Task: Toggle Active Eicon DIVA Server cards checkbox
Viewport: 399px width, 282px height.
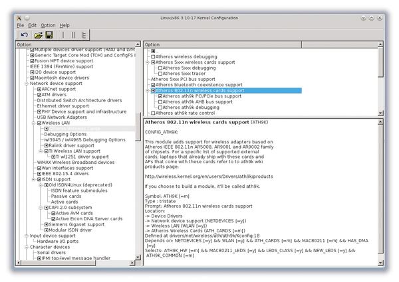Action: (x=53, y=219)
